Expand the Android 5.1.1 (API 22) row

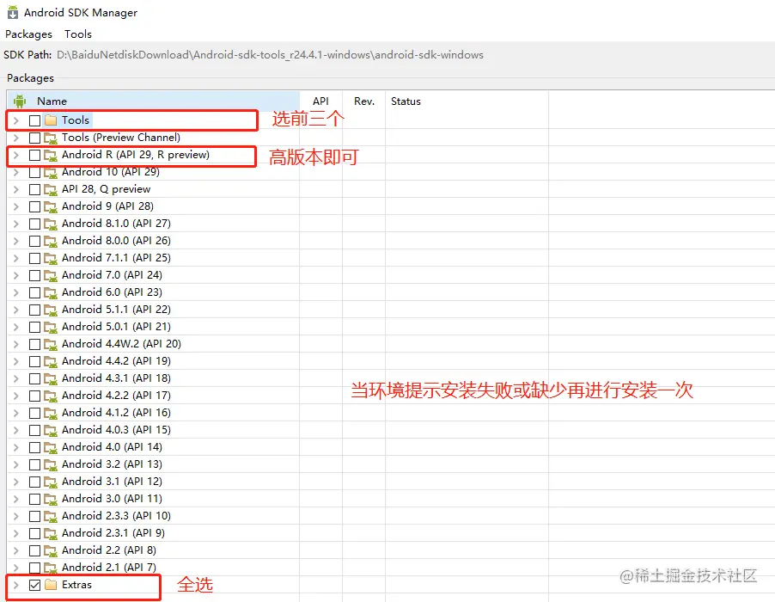pyautogui.click(x=16, y=310)
